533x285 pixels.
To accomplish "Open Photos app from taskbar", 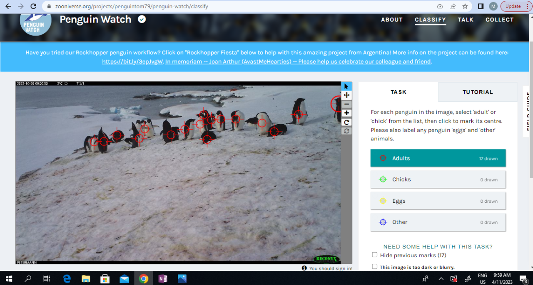I will [182, 278].
